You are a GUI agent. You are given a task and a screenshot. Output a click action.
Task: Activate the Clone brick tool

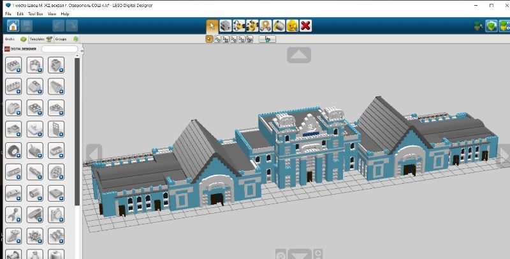(226, 26)
